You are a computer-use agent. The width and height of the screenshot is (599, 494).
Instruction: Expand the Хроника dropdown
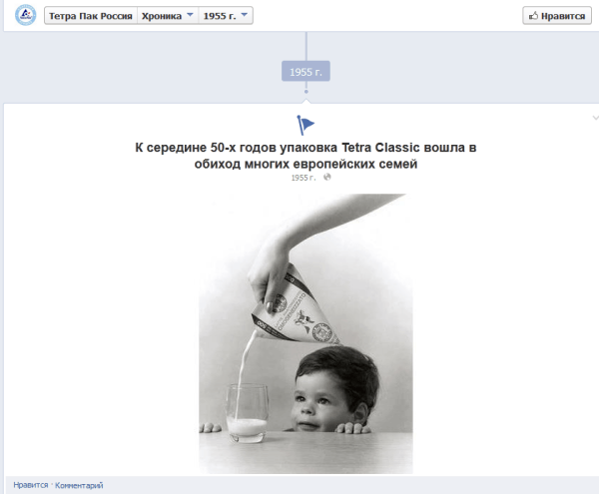pos(166,16)
